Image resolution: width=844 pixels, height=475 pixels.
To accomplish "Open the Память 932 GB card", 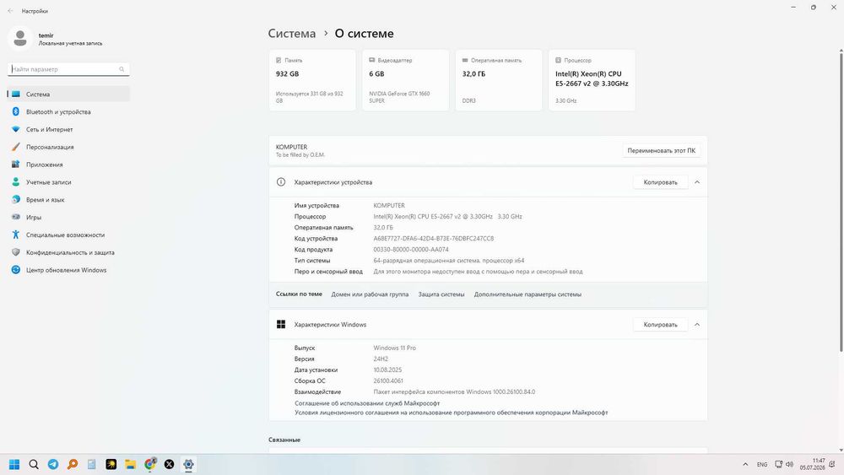I will (312, 80).
